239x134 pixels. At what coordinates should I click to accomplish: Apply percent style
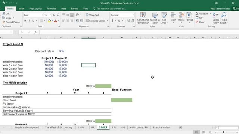(x=119, y=21)
